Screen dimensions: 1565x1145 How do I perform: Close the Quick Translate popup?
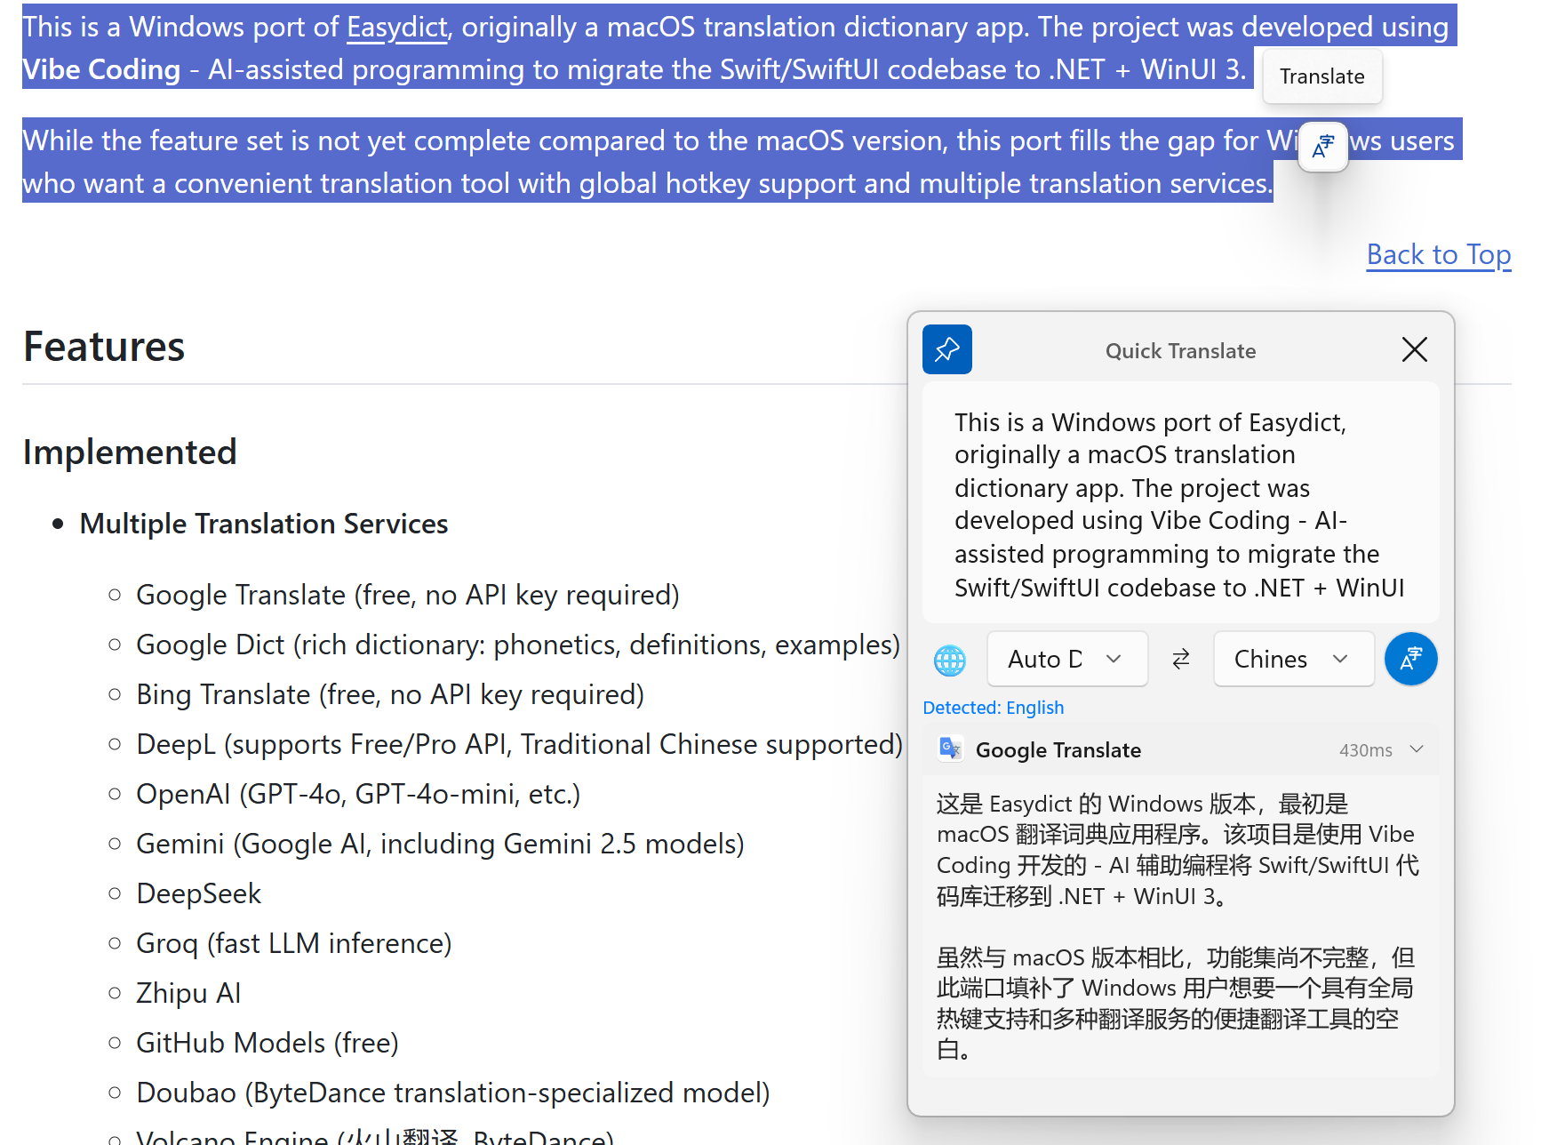point(1414,349)
